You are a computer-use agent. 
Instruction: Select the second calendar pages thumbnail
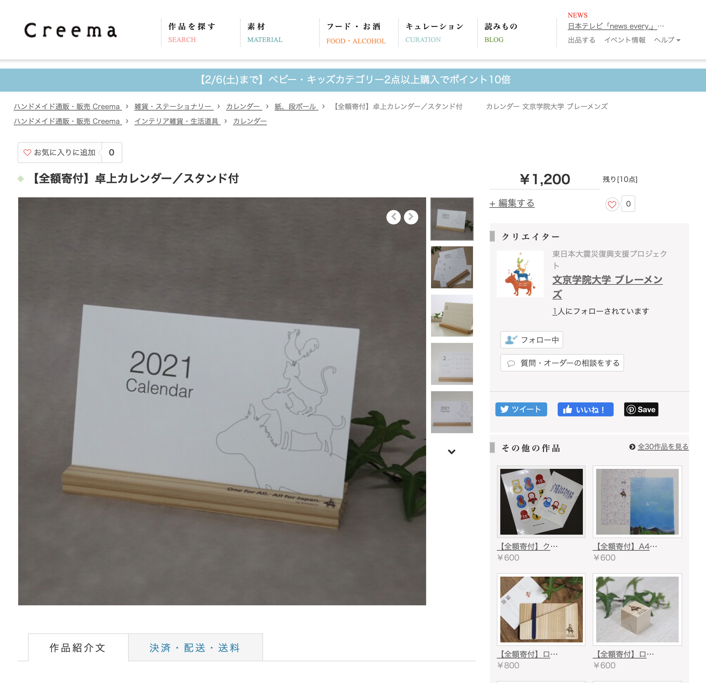452,267
